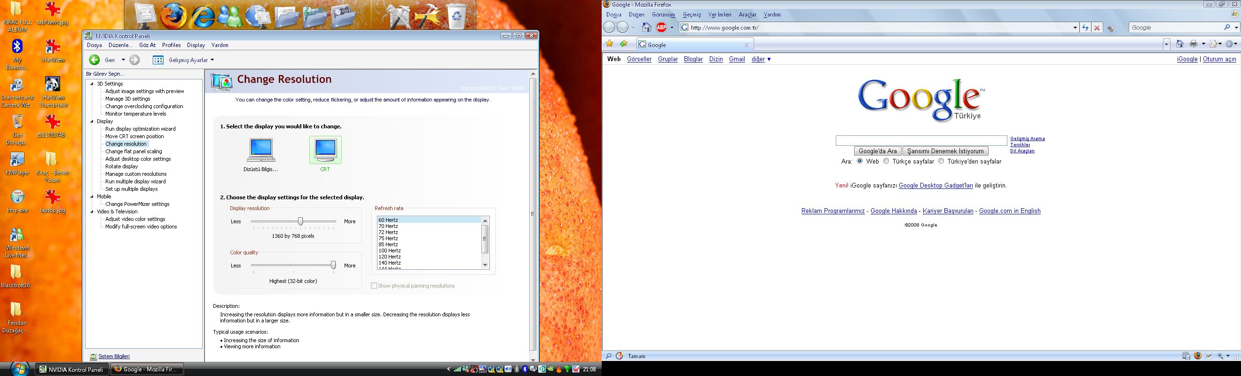Collapse the 3D Settings tree node

pyautogui.click(x=92, y=84)
